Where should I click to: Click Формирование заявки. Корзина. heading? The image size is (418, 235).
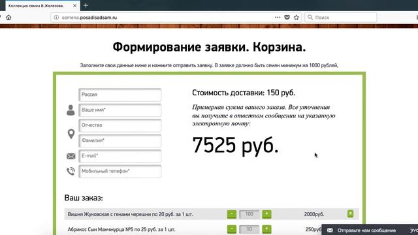pos(209,47)
